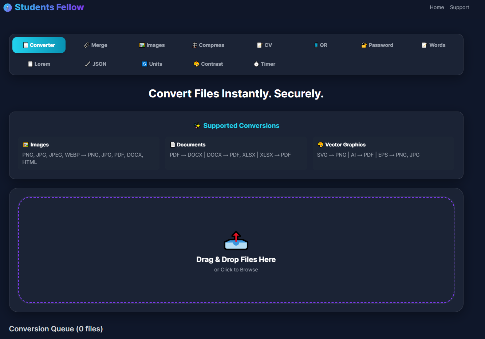Click the Units tab's blue arrows icon
This screenshot has width=485, height=339.
click(145, 64)
